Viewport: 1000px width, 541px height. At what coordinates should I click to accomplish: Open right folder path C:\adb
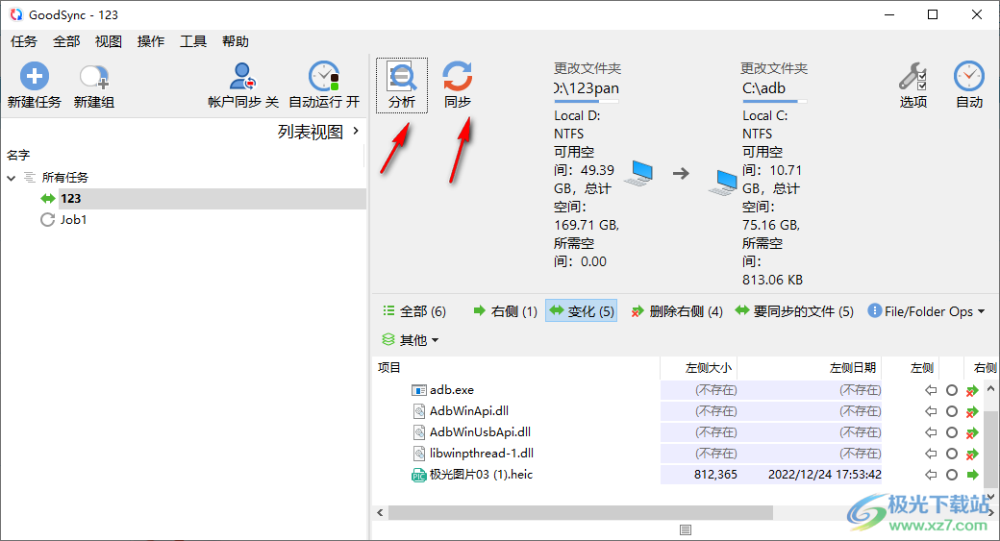tap(764, 88)
